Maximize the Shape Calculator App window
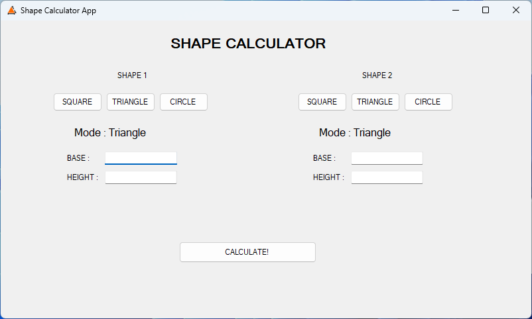Image resolution: width=532 pixels, height=319 pixels. tap(486, 10)
